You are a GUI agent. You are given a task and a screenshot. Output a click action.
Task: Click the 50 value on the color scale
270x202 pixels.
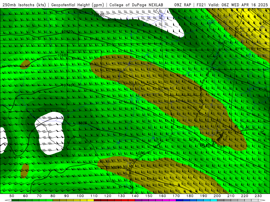(x=12, y=196)
